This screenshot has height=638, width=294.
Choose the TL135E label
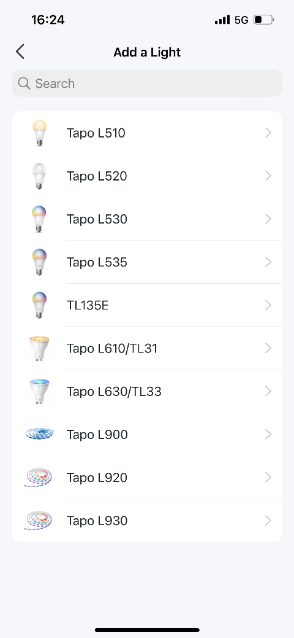[x=88, y=305]
